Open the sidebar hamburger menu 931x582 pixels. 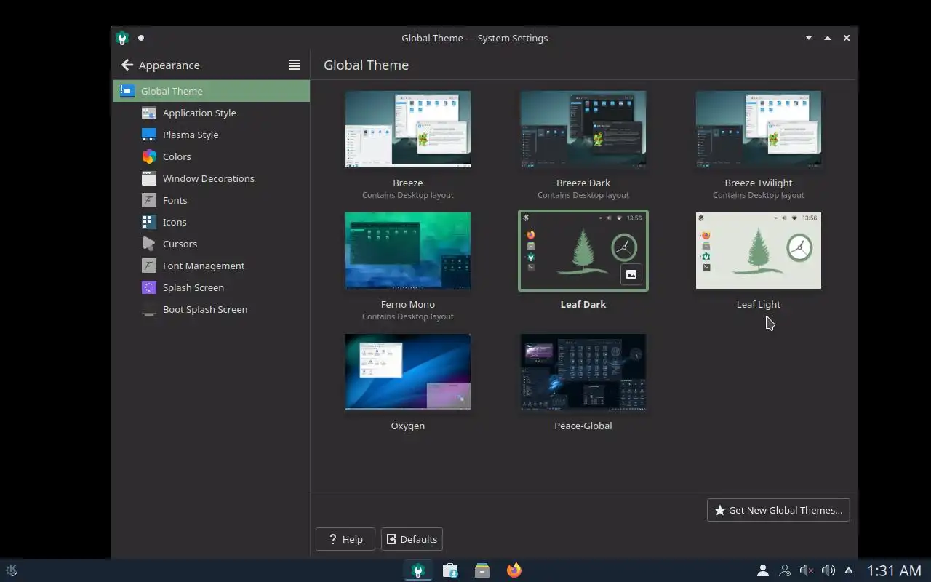295,65
